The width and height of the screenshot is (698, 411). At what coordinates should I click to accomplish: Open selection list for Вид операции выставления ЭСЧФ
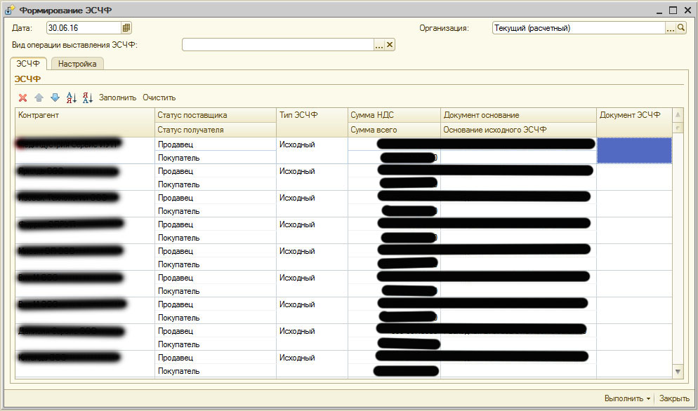click(x=379, y=45)
